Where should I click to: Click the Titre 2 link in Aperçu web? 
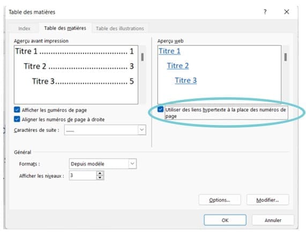point(178,66)
